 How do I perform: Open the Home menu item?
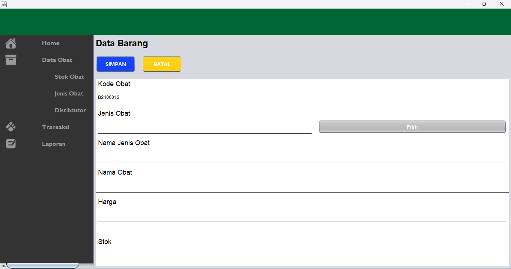point(51,43)
